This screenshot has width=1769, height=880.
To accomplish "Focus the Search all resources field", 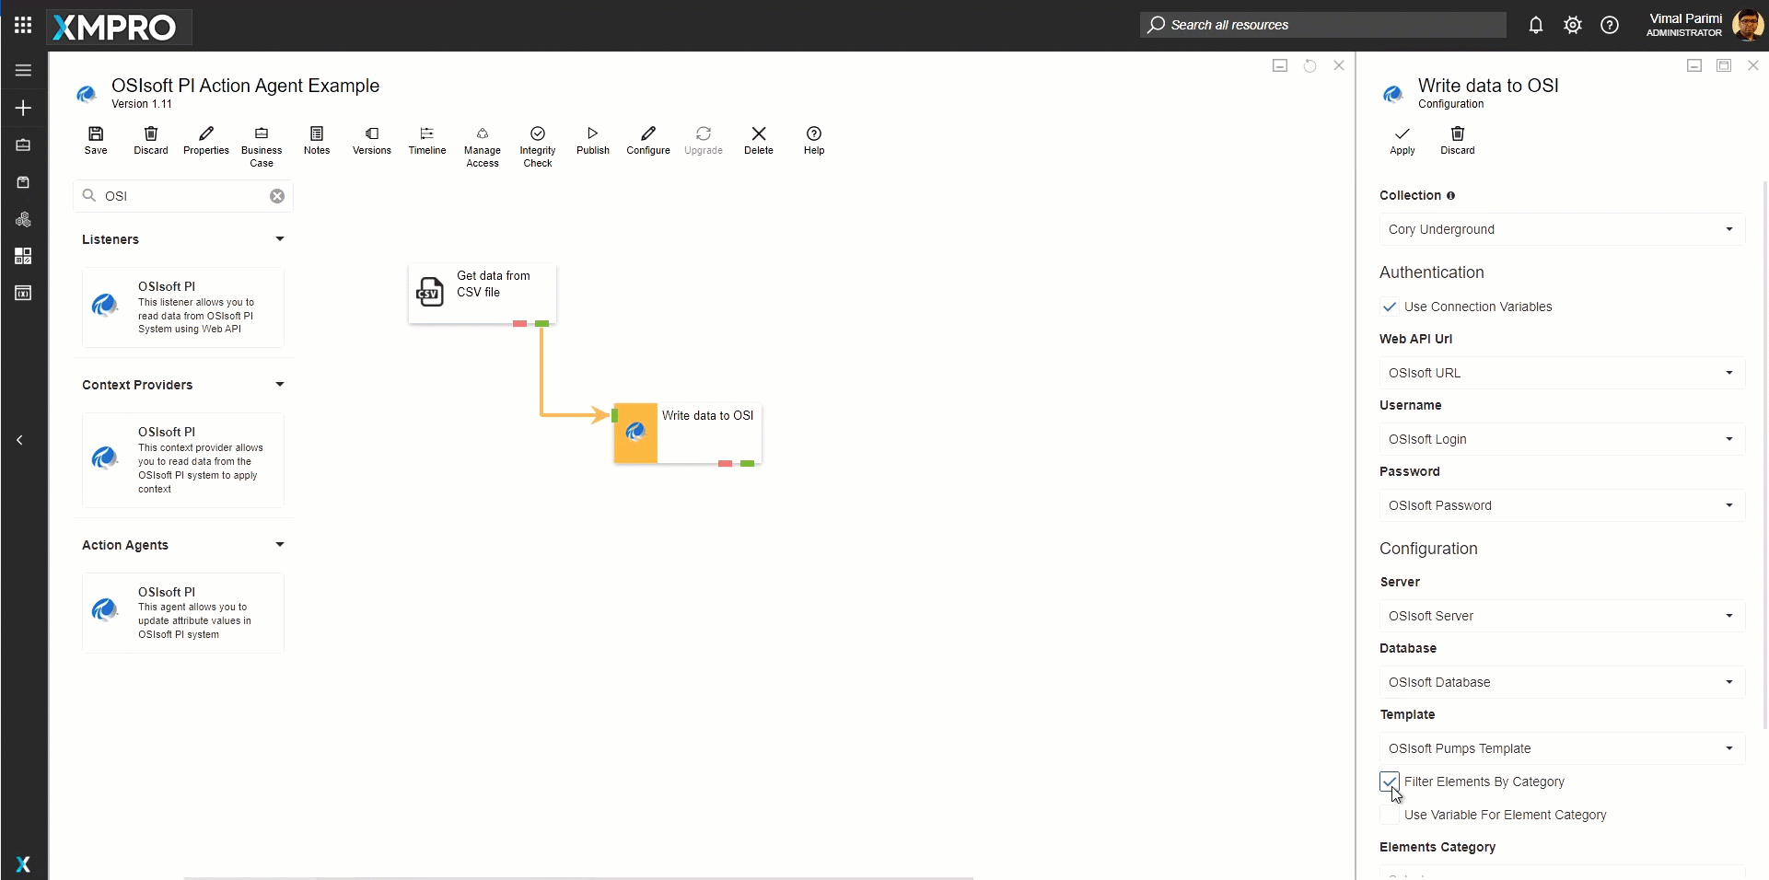I will pyautogui.click(x=1322, y=25).
